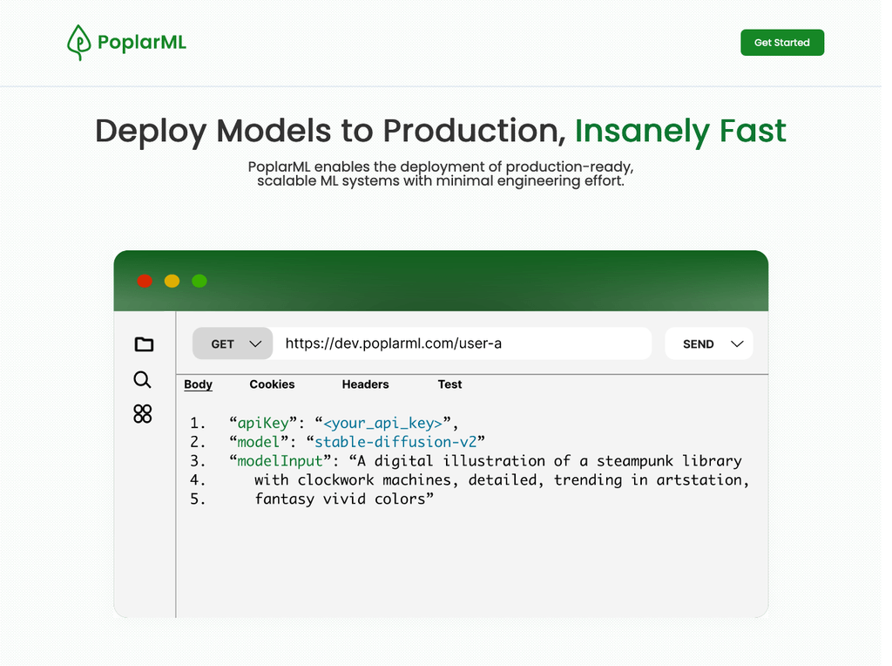Image resolution: width=892 pixels, height=666 pixels.
Task: Switch to the Headers tab
Action: pyautogui.click(x=365, y=384)
